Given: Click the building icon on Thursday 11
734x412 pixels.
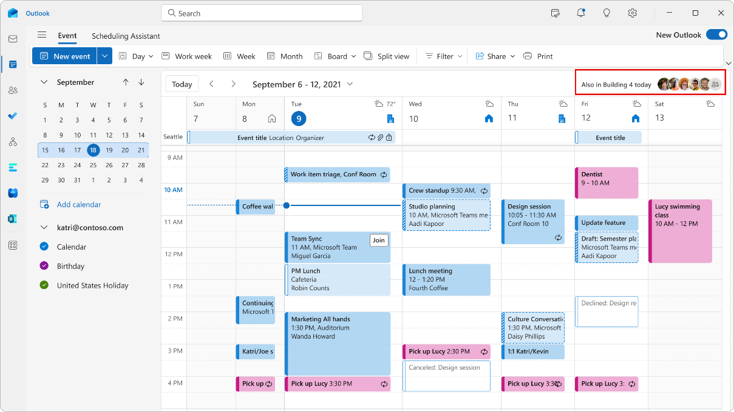Looking at the screenshot, I should click(562, 119).
